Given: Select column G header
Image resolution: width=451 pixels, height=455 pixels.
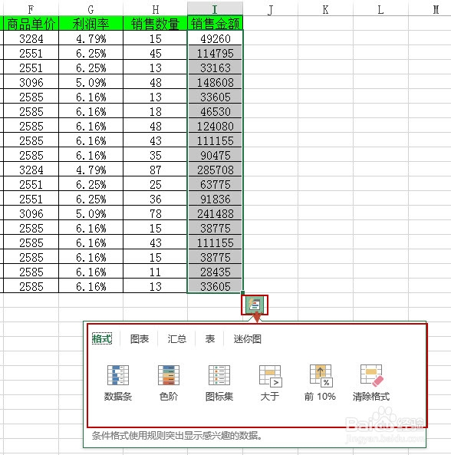Looking at the screenshot, I should tap(91, 9).
